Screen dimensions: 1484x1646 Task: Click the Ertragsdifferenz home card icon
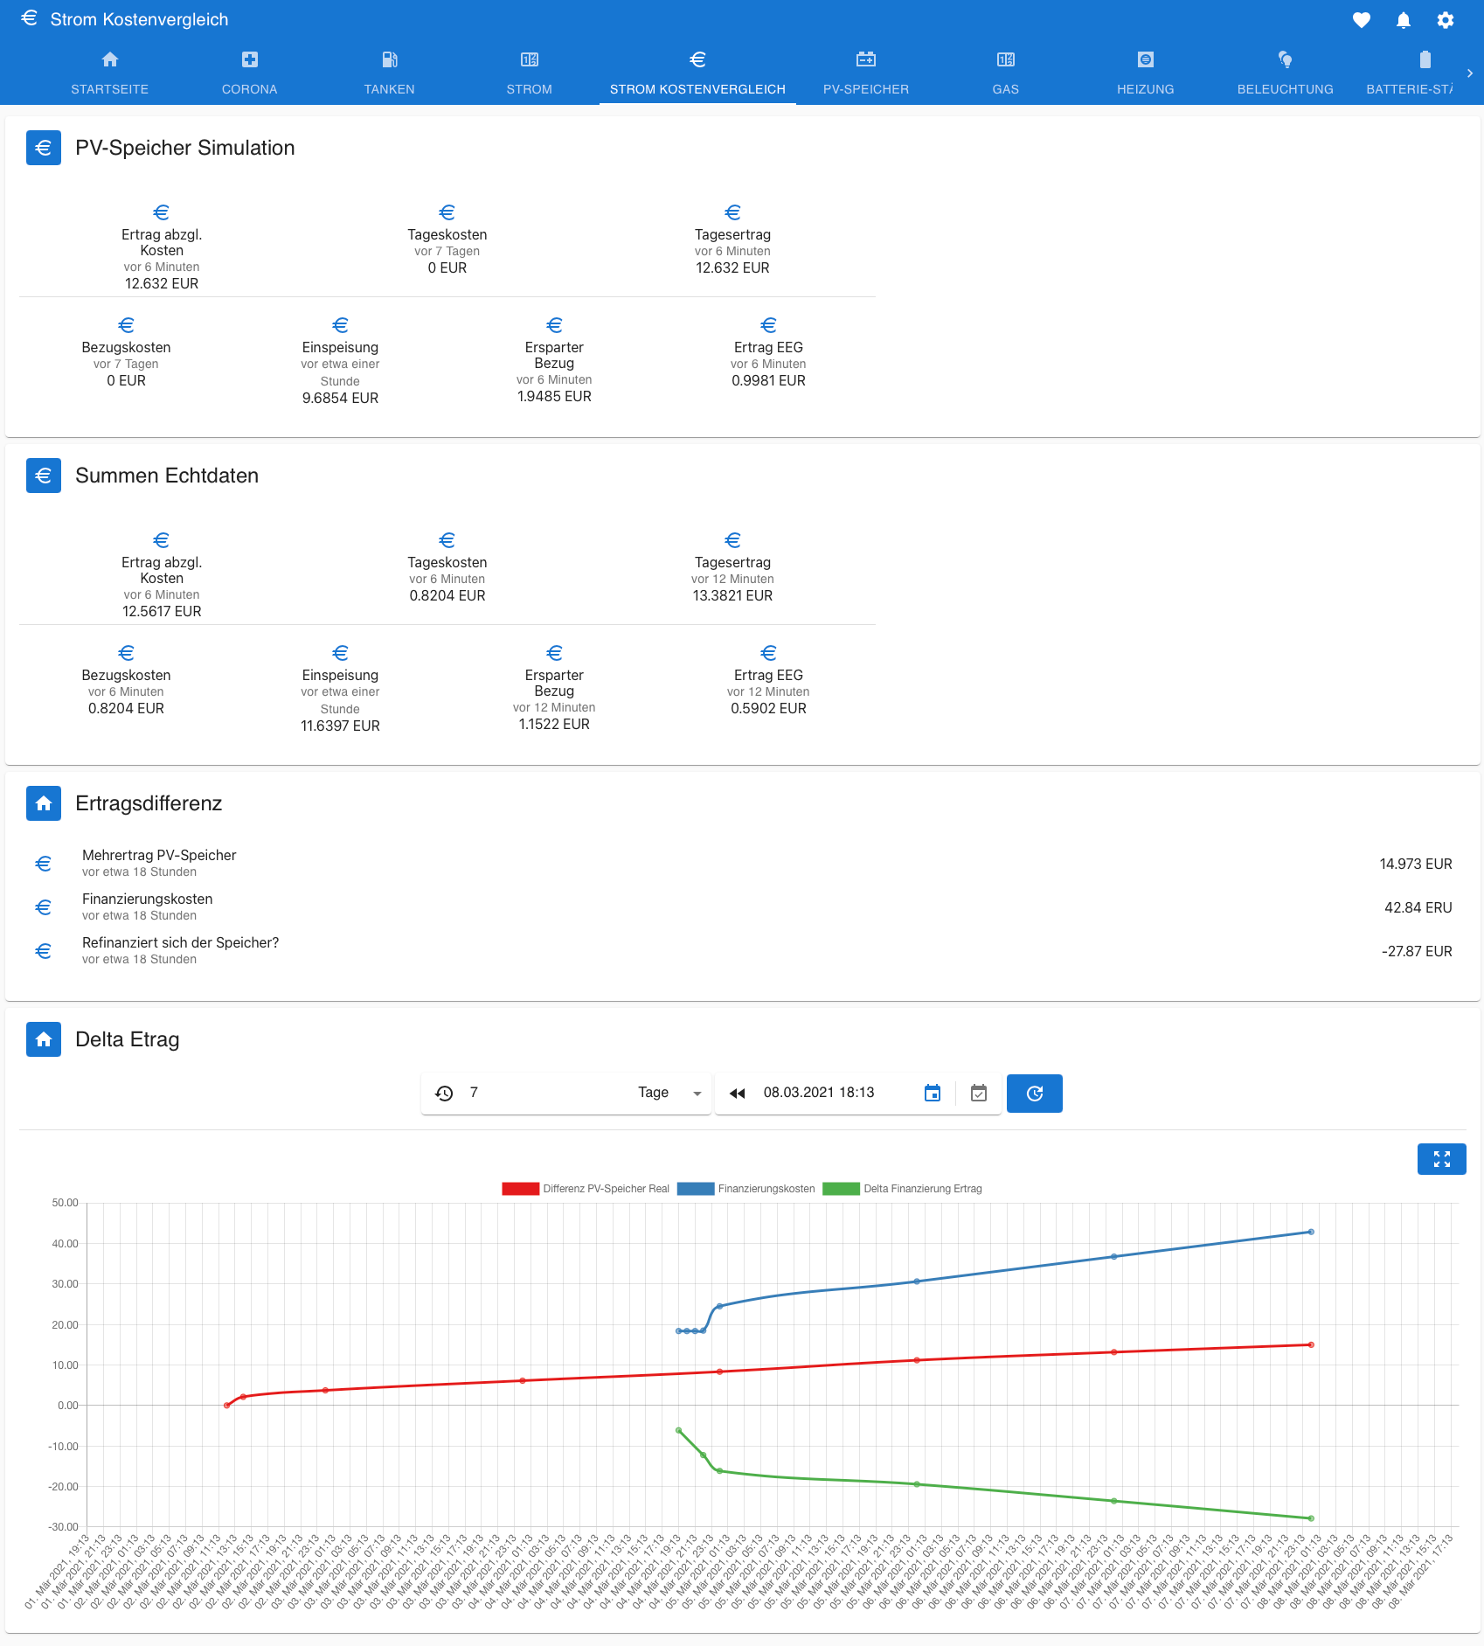[x=44, y=803]
